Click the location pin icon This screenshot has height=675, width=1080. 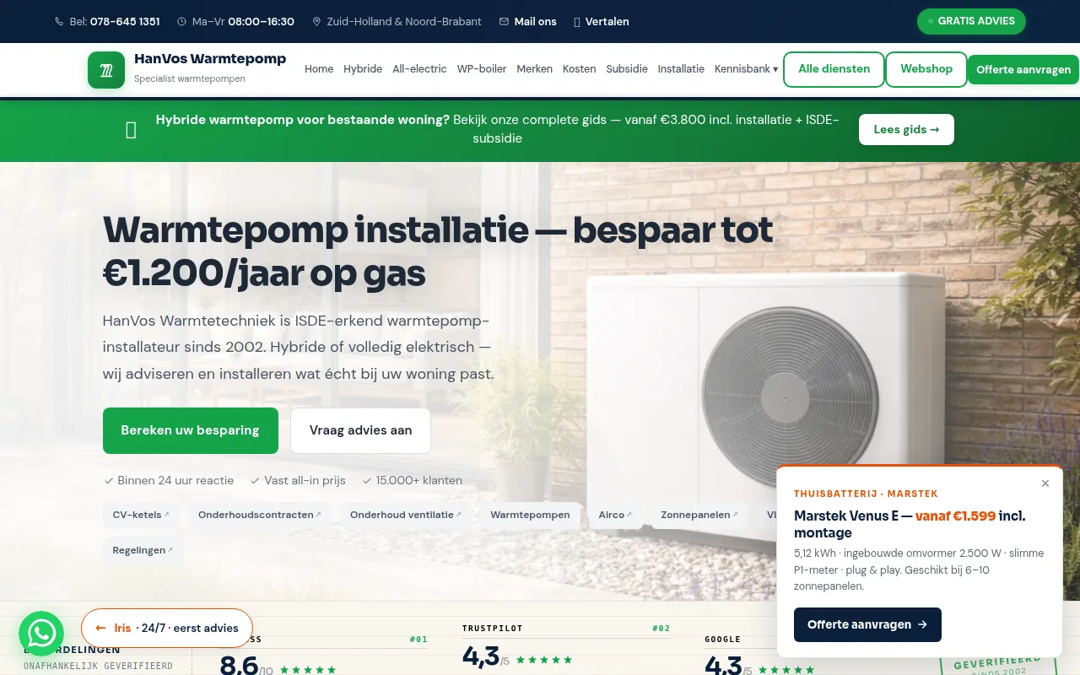click(x=316, y=22)
